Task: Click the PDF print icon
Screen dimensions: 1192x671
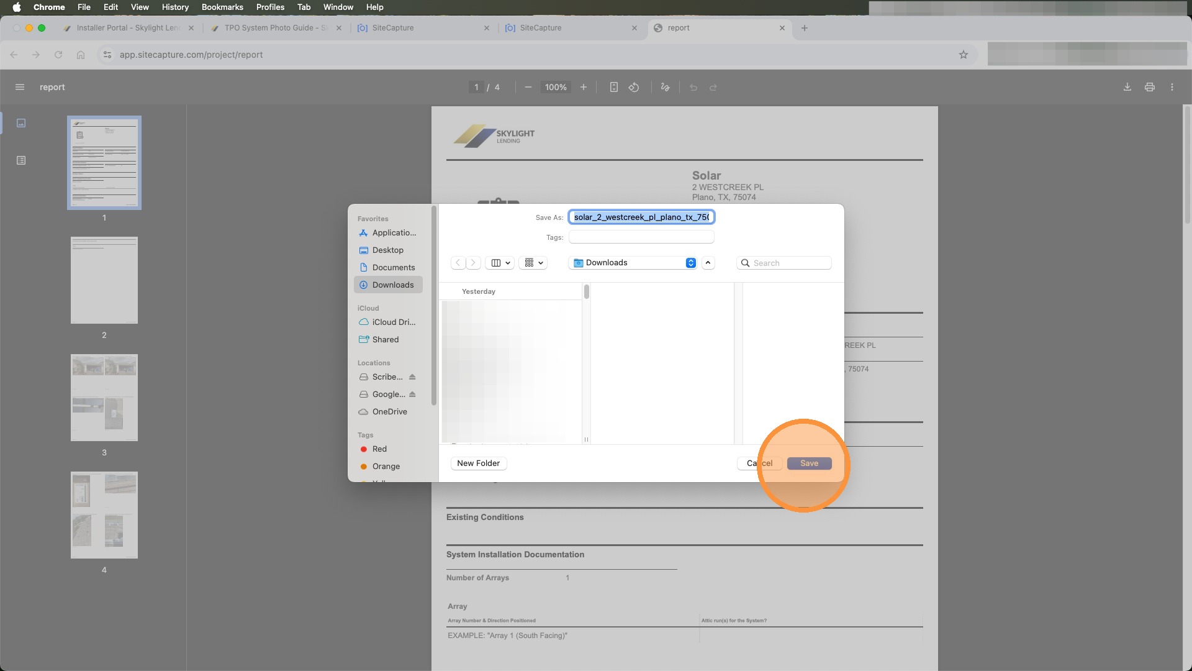Action: (x=1150, y=87)
